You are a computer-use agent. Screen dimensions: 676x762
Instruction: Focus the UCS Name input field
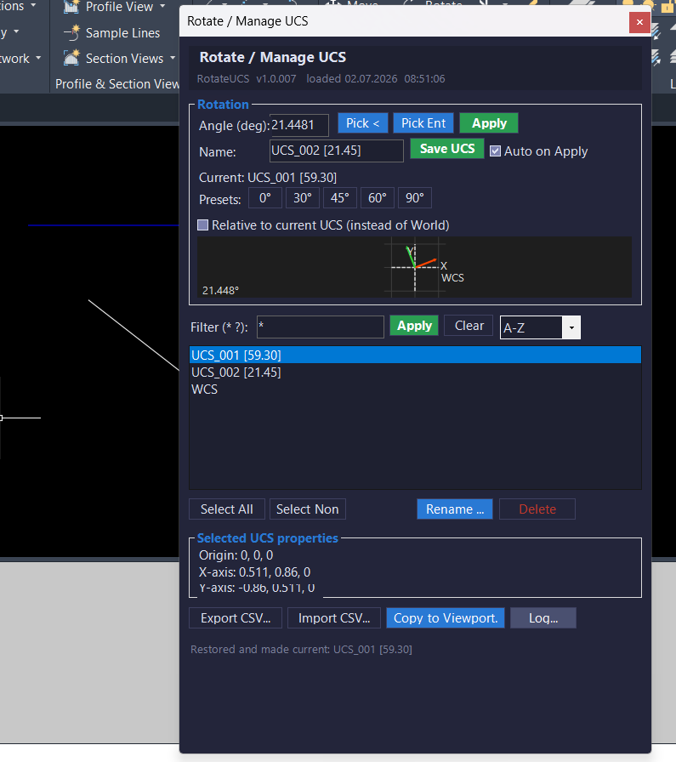pyautogui.click(x=336, y=151)
